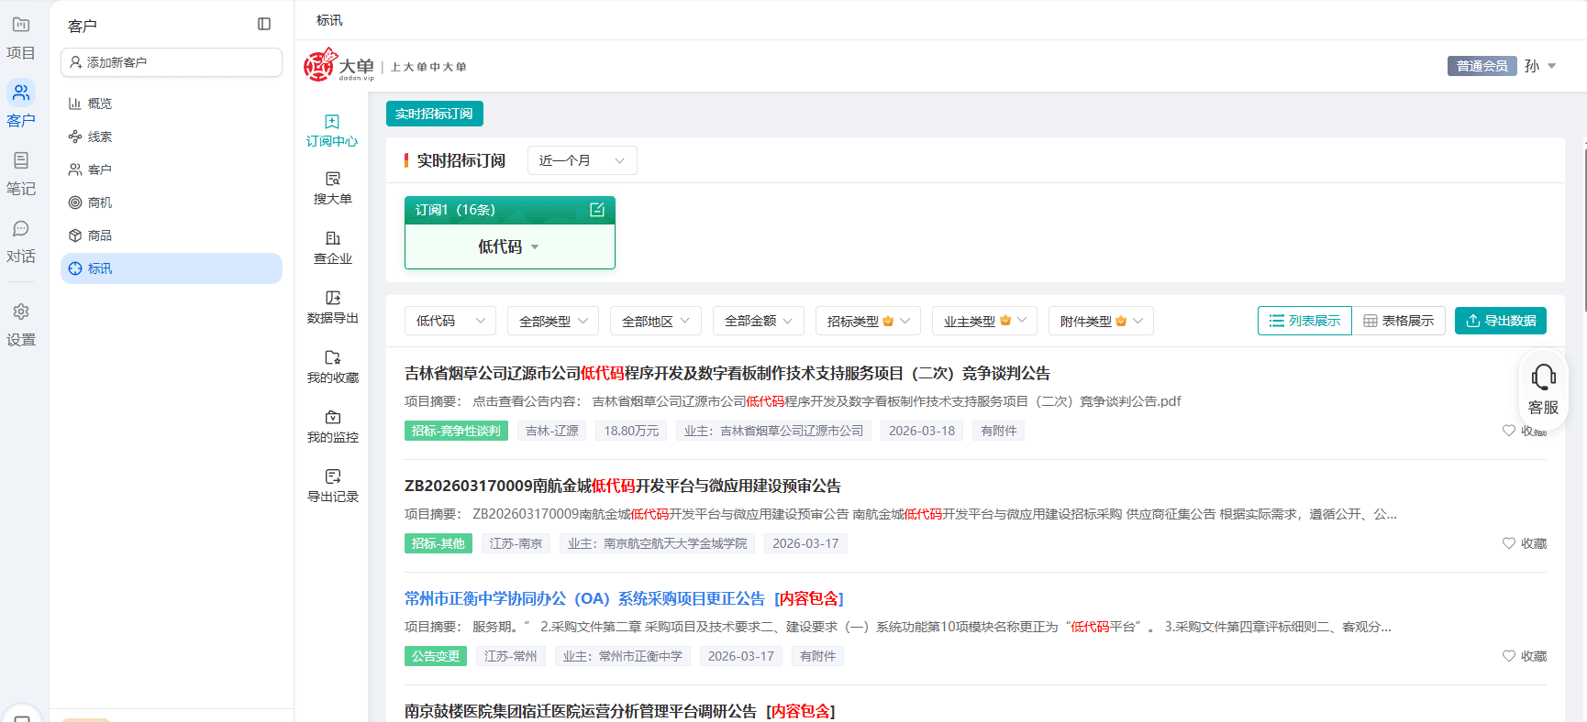Viewport: 1587px width, 722px height.
Task: Collapse the 客户 sidebar panel icon
Action: (x=264, y=25)
